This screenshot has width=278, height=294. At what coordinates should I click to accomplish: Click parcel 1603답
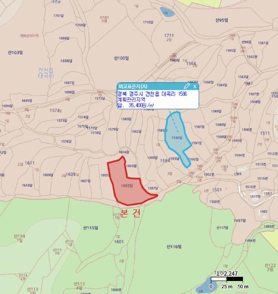click(x=131, y=166)
